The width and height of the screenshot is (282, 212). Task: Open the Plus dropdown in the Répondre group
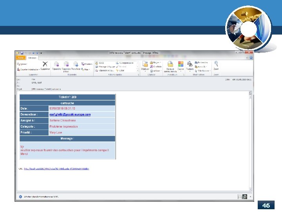[x=86, y=69]
